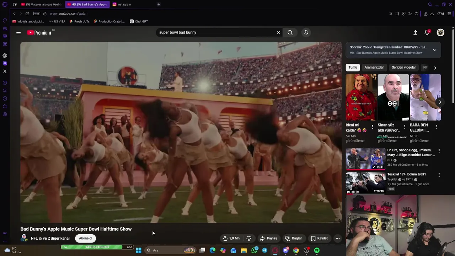Open the browser AI assistant button
The width and height of the screenshot is (455, 256).
tap(440, 14)
